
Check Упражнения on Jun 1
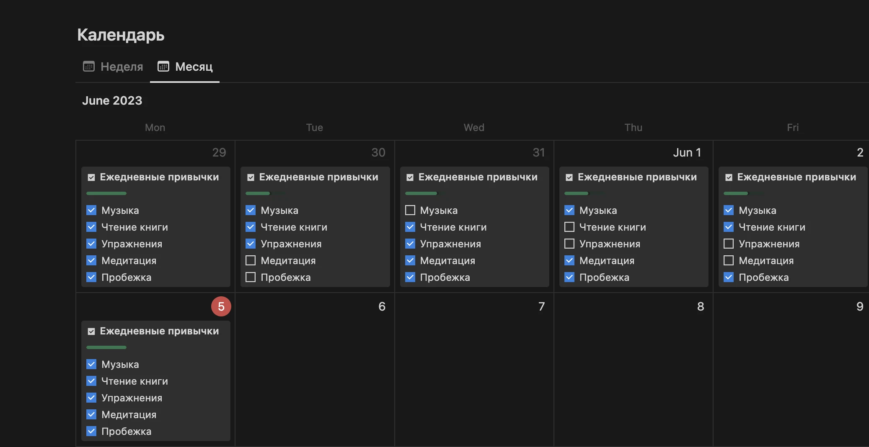pyautogui.click(x=569, y=244)
